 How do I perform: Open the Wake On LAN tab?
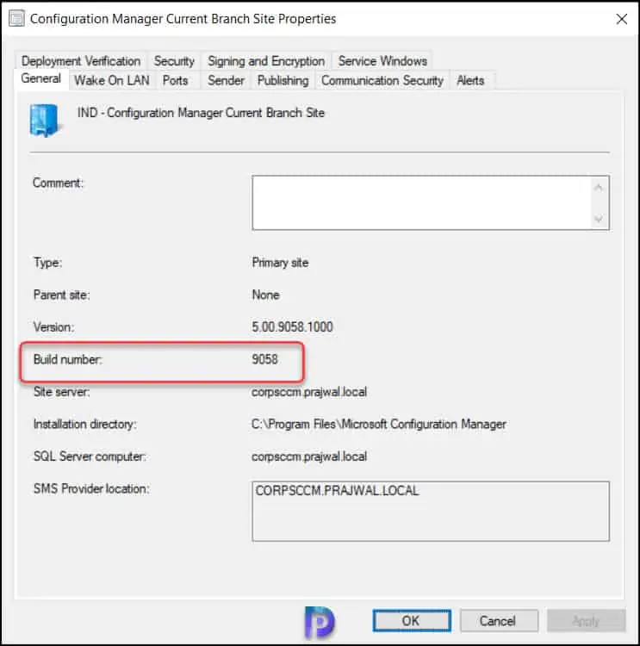click(112, 80)
